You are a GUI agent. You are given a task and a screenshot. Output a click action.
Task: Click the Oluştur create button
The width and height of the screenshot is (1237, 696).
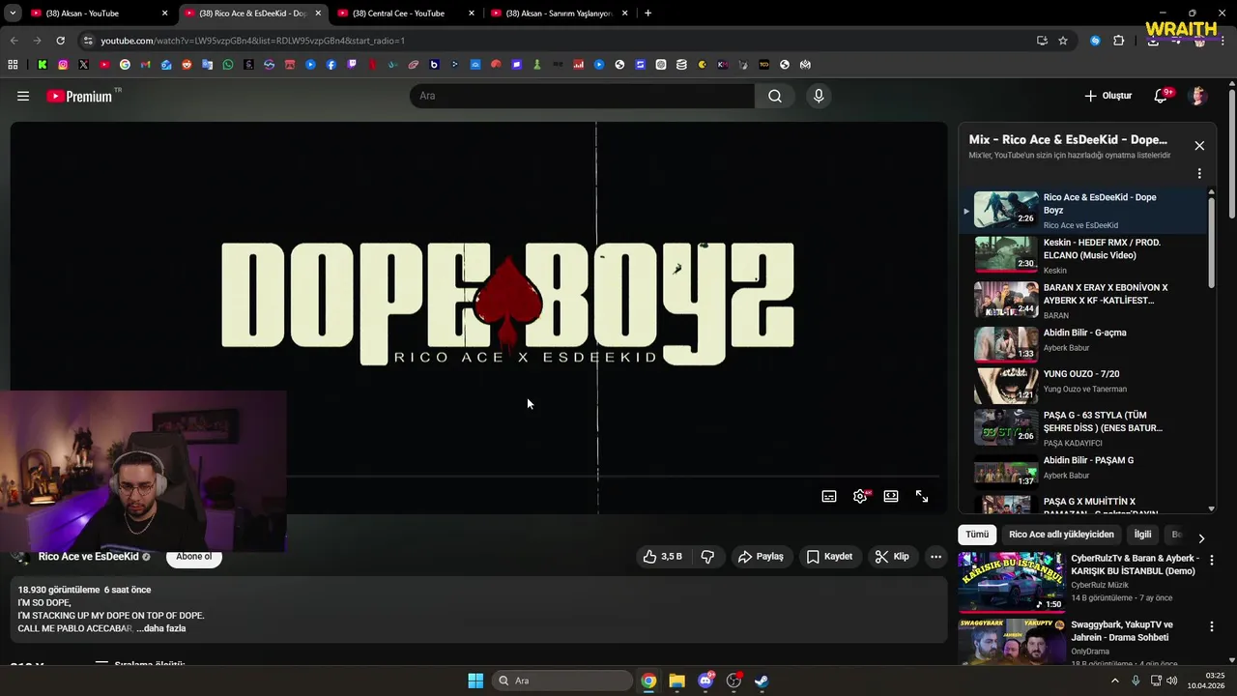pyautogui.click(x=1108, y=96)
